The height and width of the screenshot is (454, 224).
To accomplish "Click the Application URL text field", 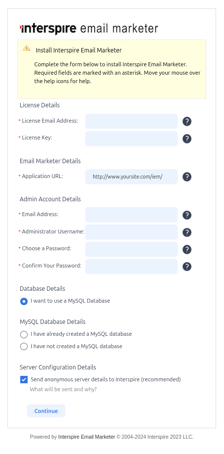I will [131, 177].
